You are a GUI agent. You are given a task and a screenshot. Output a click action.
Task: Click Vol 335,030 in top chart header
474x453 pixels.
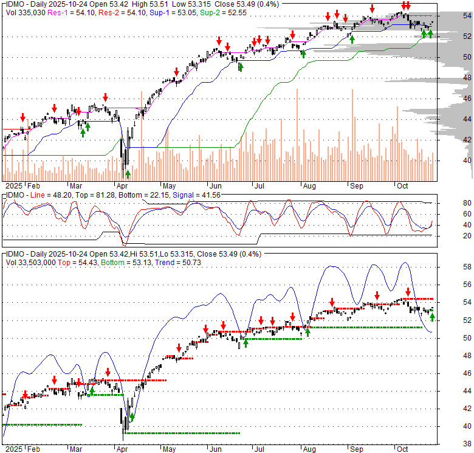pyautogui.click(x=26, y=13)
